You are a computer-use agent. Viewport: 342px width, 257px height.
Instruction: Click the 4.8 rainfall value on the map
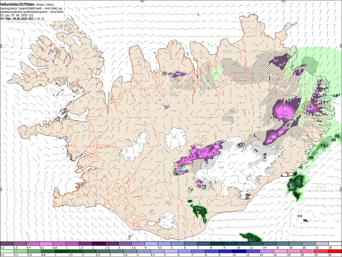coord(197,209)
